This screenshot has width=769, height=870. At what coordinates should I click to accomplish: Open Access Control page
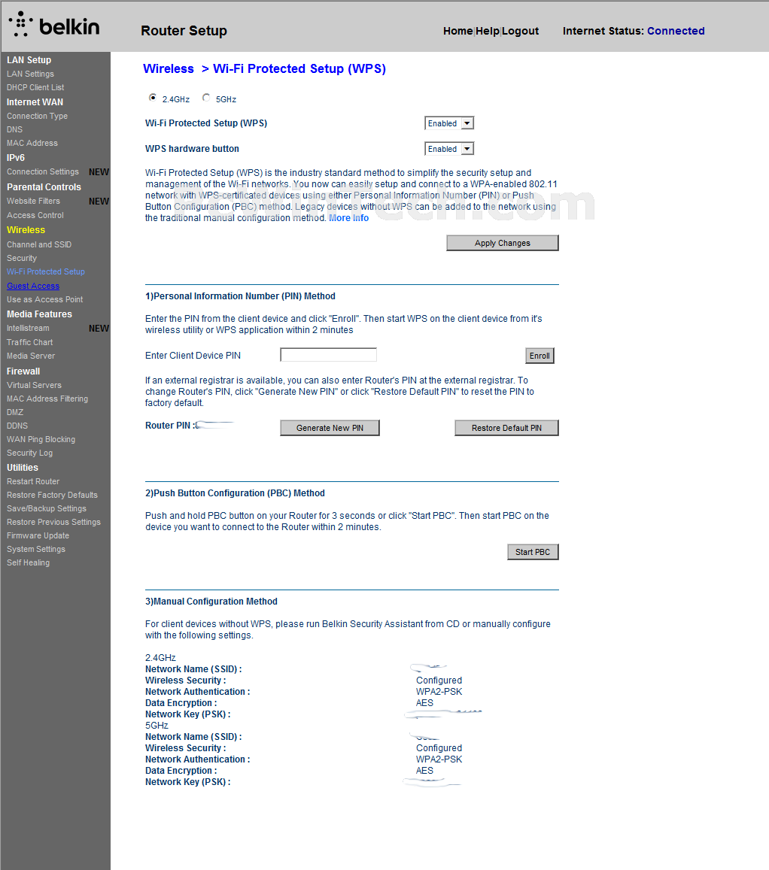pos(35,215)
